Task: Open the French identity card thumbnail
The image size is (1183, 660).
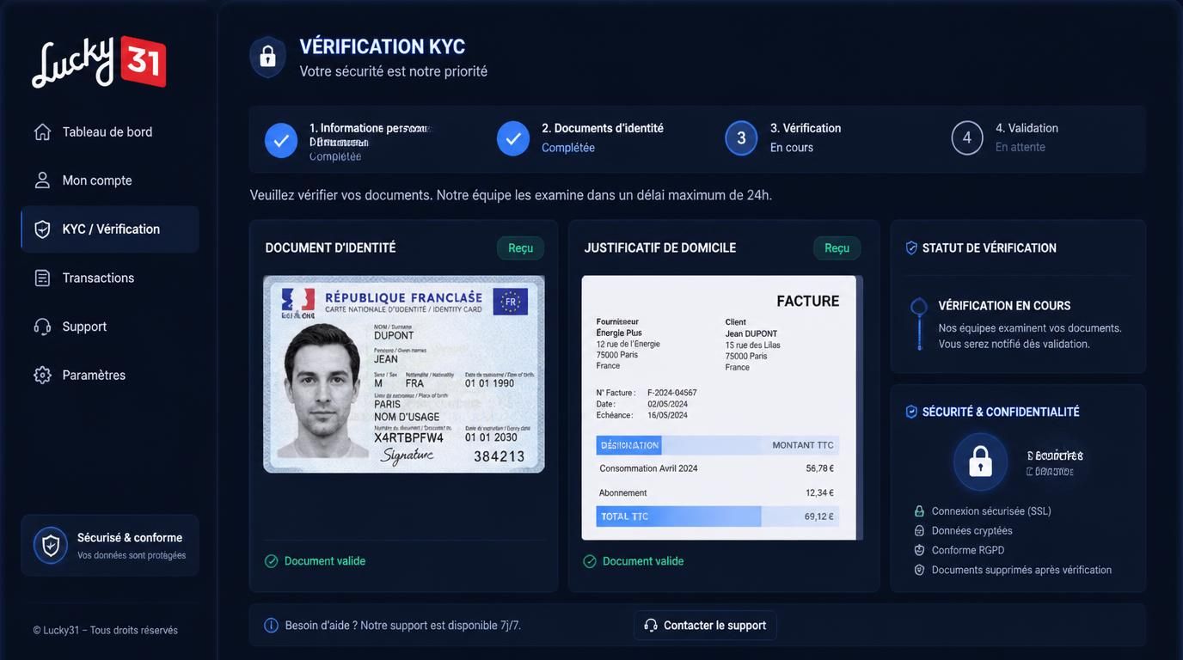Action: click(x=404, y=374)
